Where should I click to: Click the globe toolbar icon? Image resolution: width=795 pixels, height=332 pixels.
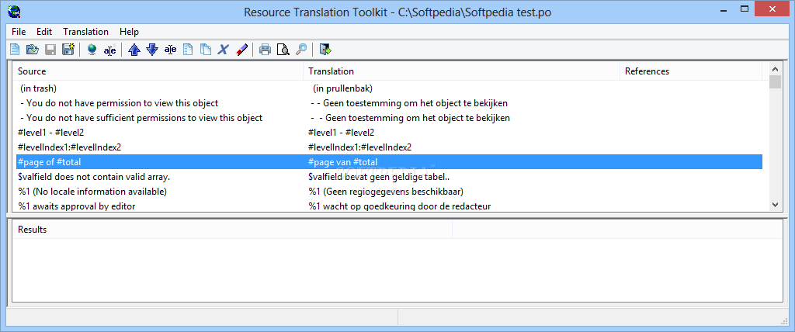tap(92, 50)
